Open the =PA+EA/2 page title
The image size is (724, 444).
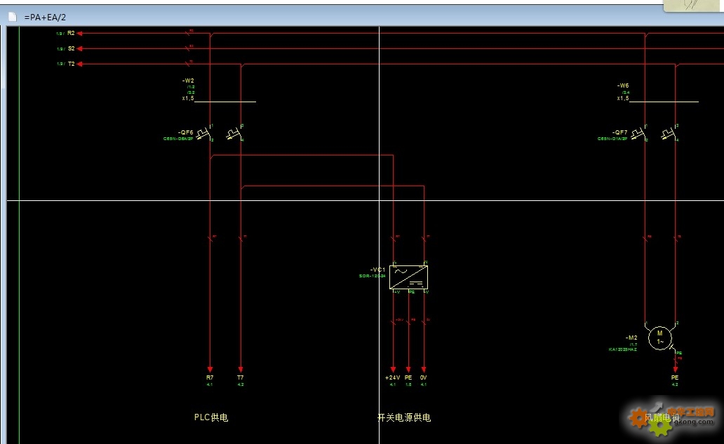[x=45, y=17]
